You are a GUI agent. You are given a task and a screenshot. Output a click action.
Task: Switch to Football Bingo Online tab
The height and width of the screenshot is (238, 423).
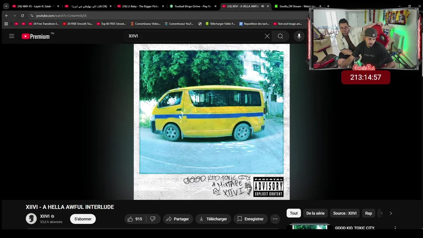[193, 6]
